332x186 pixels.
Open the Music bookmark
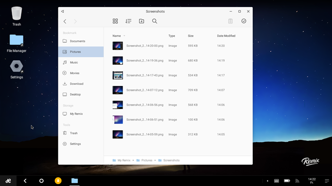81,62
